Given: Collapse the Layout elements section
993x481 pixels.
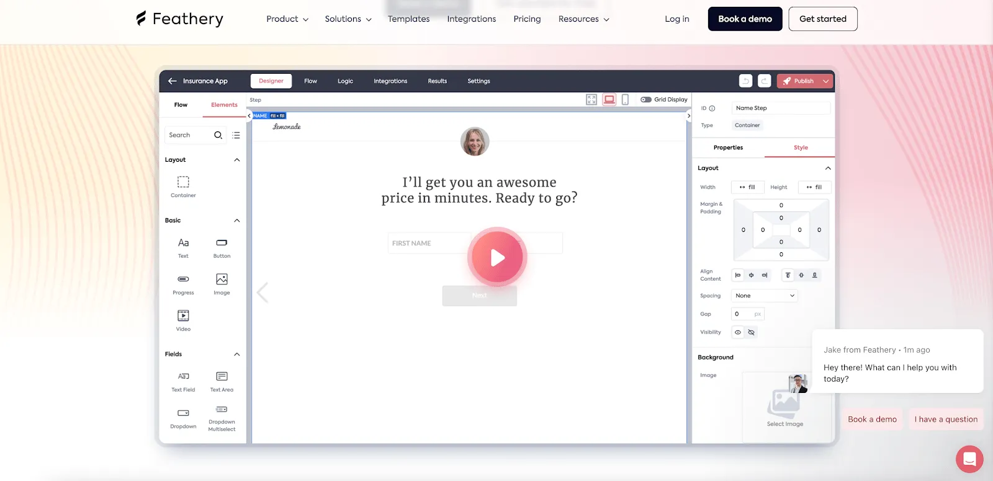Looking at the screenshot, I should pyautogui.click(x=236, y=160).
